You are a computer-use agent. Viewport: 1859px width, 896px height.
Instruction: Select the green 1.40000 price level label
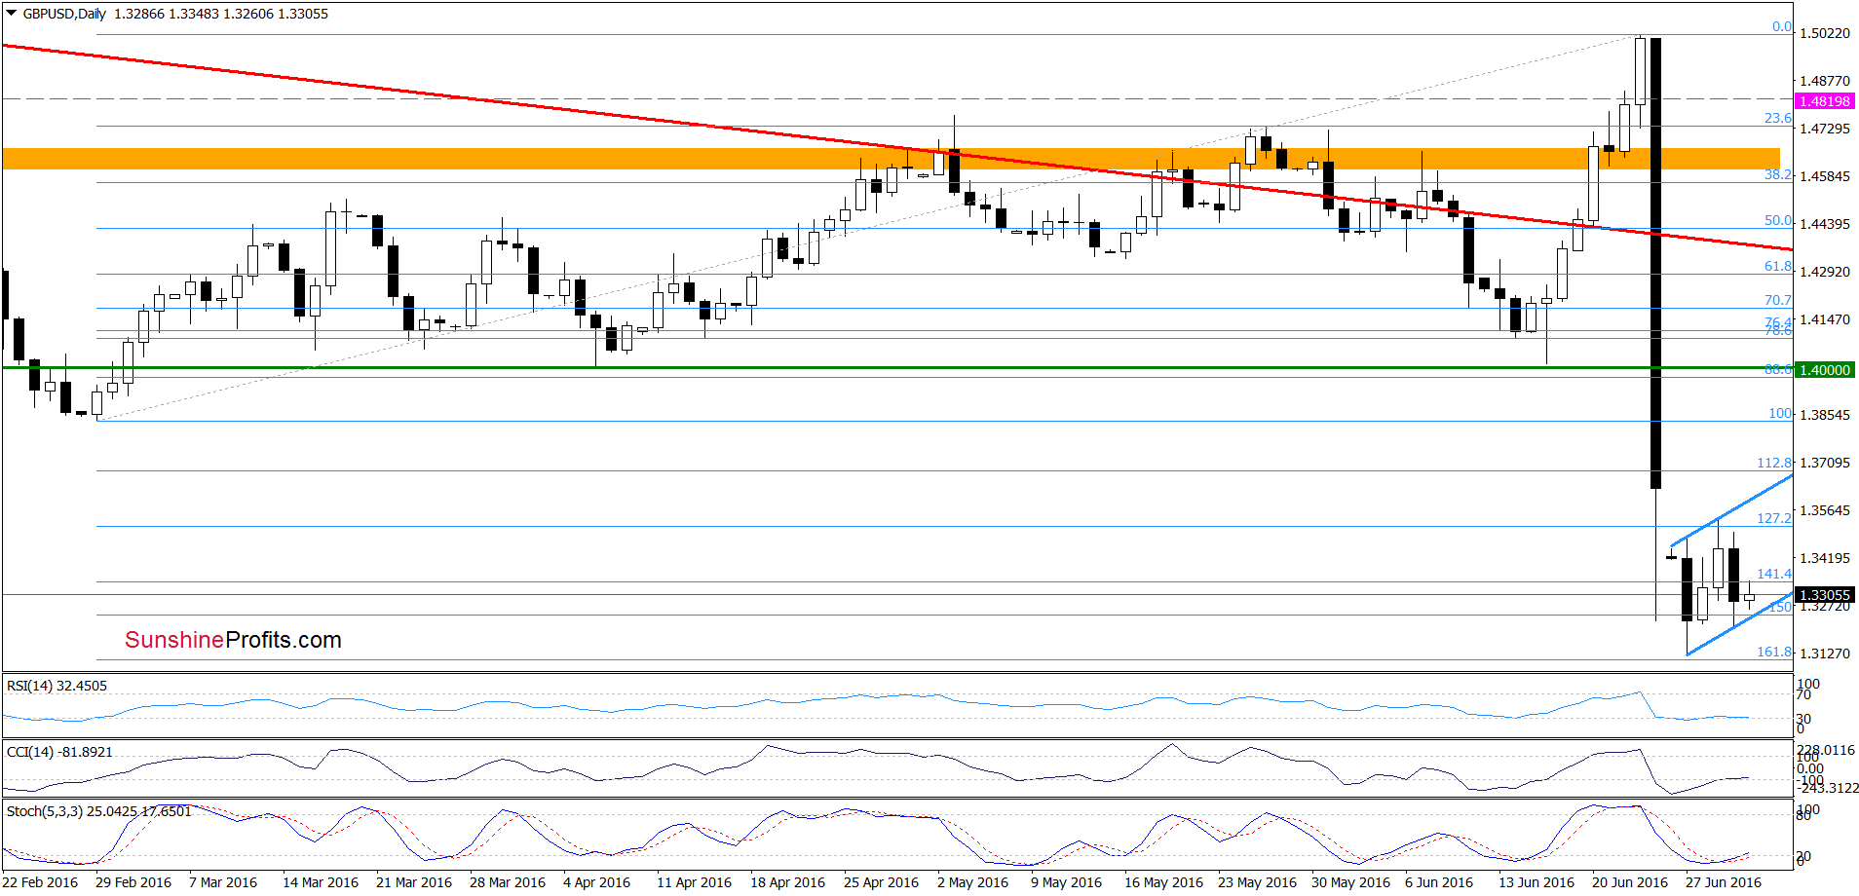tap(1824, 370)
